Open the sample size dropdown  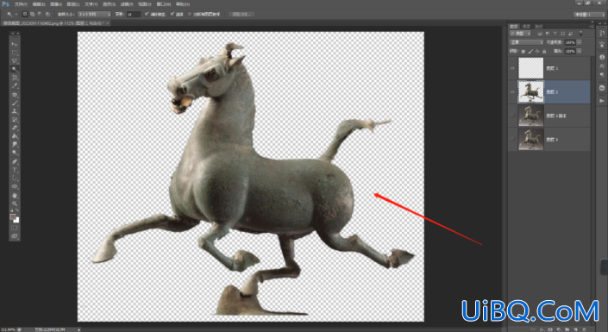pos(94,15)
